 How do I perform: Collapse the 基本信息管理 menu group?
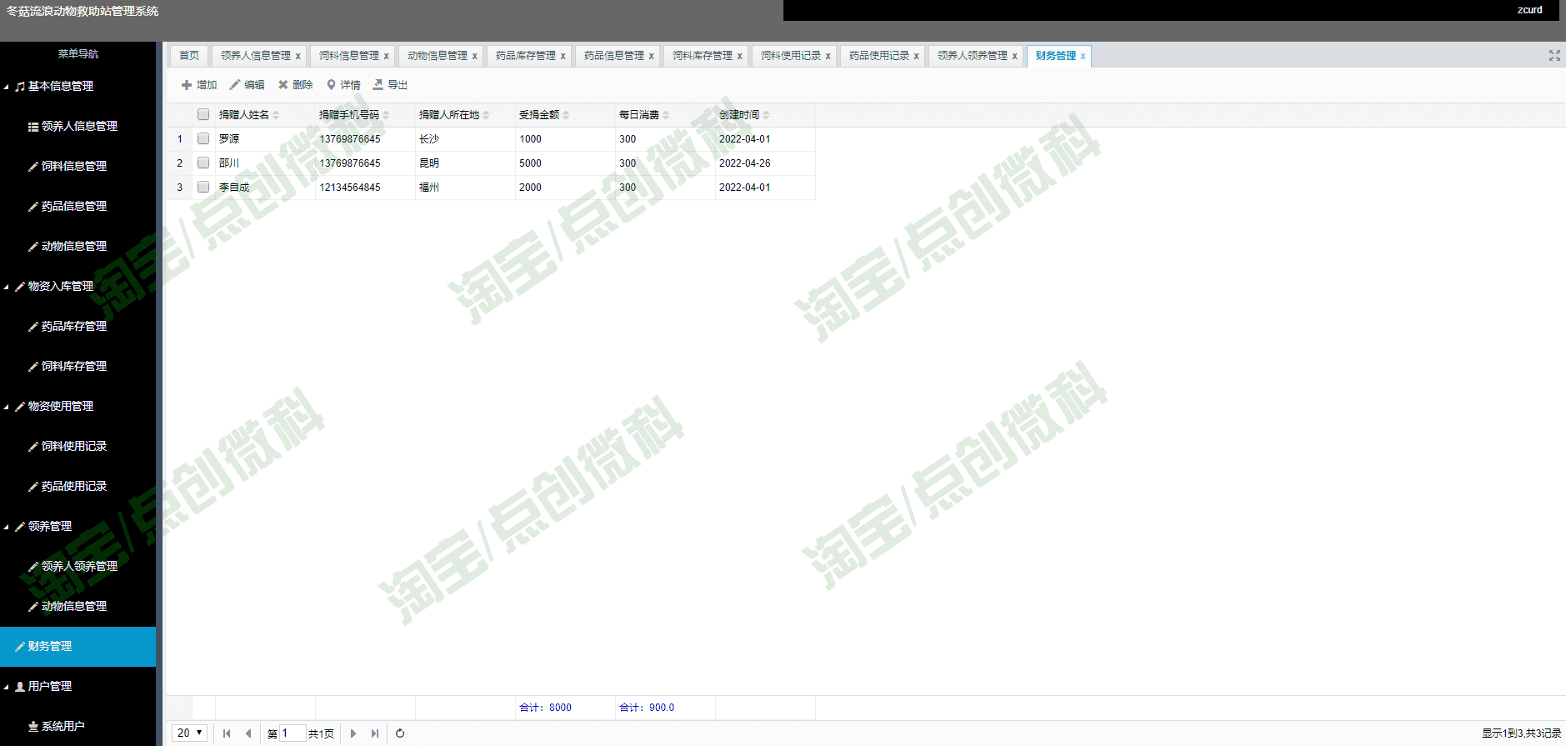click(x=7, y=87)
